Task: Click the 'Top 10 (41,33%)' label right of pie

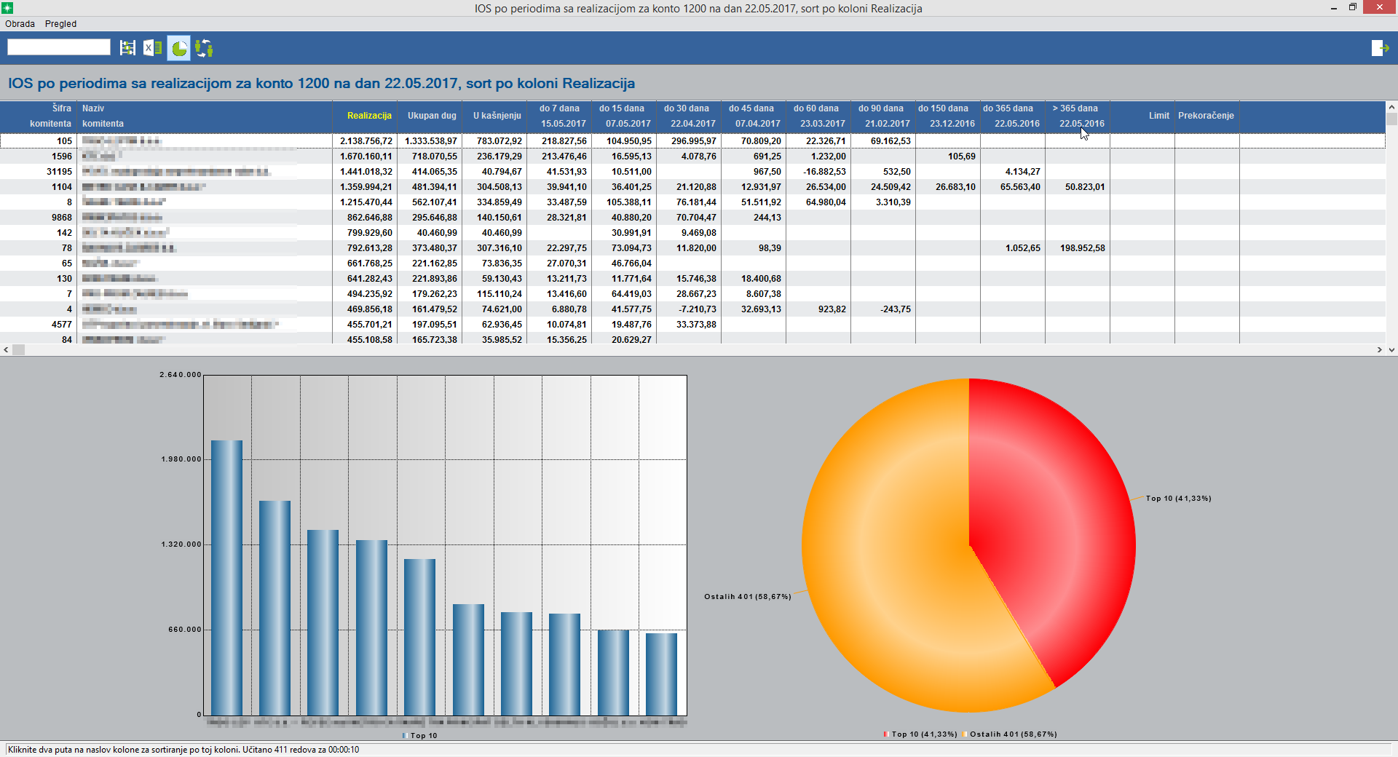Action: 1178,499
